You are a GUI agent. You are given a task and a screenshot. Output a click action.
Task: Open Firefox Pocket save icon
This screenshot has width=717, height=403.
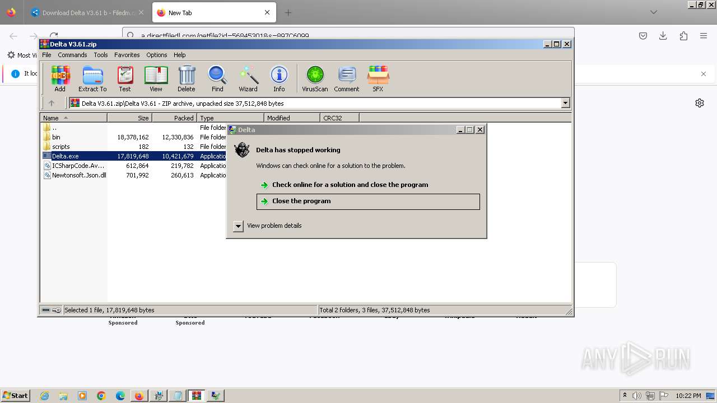(643, 36)
